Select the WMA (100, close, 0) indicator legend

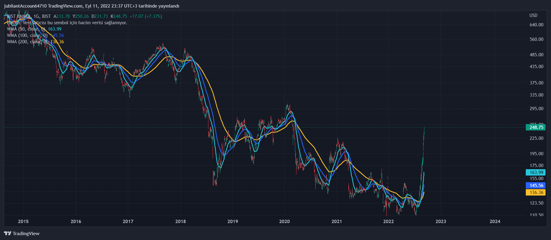pos(27,35)
